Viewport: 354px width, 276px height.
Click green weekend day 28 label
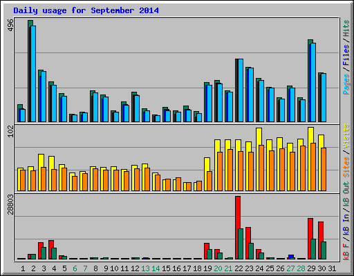click(301, 268)
